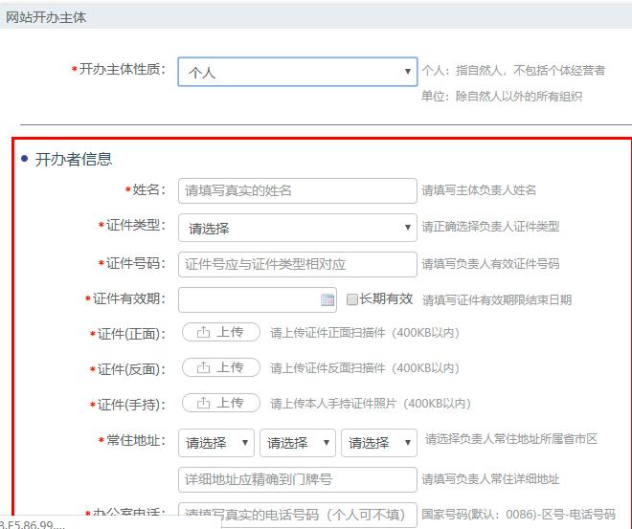
Task: Open the calendar picker icon
Action: coord(327,300)
